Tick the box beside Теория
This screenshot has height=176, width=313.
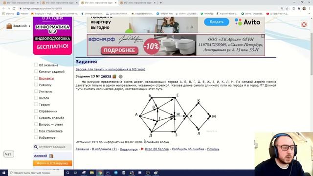36,104
